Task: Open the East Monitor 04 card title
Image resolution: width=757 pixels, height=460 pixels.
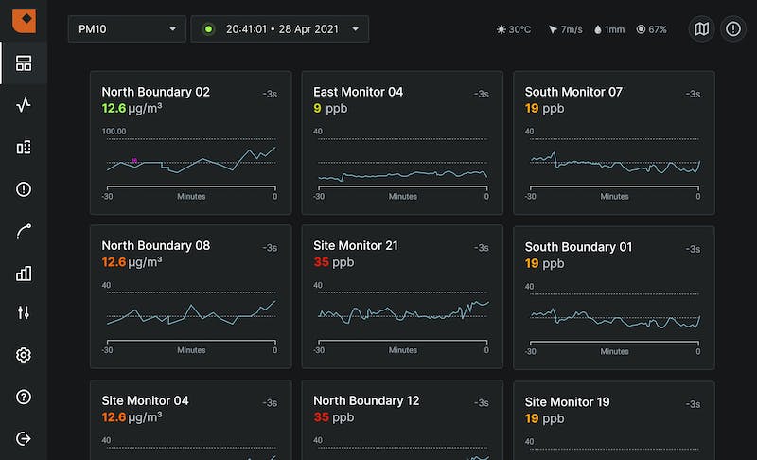Action: pos(358,92)
